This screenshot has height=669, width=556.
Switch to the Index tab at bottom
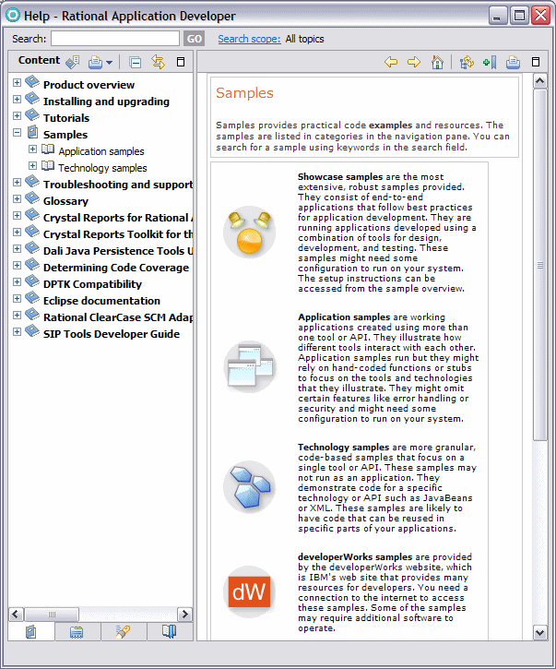coord(77,631)
